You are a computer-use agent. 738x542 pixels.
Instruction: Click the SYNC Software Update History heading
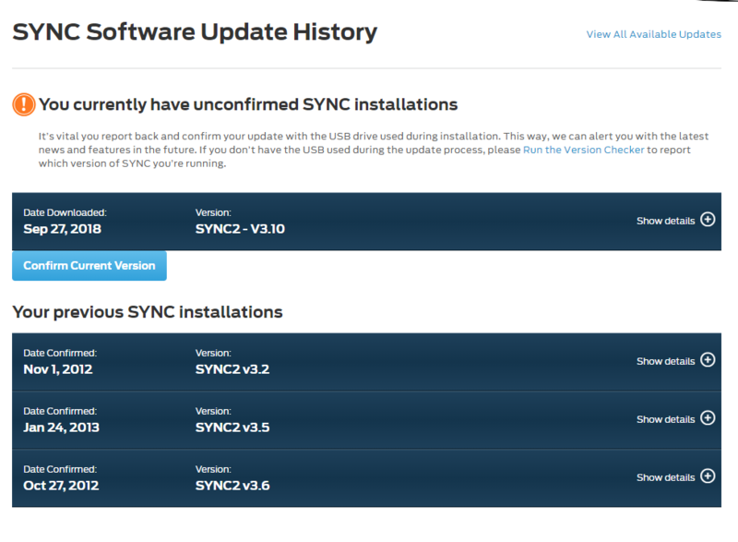tap(195, 32)
